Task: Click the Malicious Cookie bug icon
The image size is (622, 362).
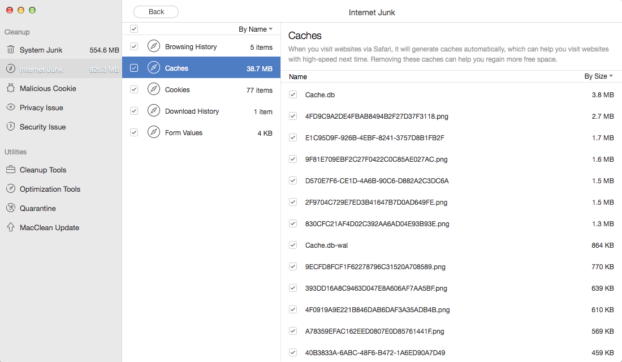Action: (11, 88)
